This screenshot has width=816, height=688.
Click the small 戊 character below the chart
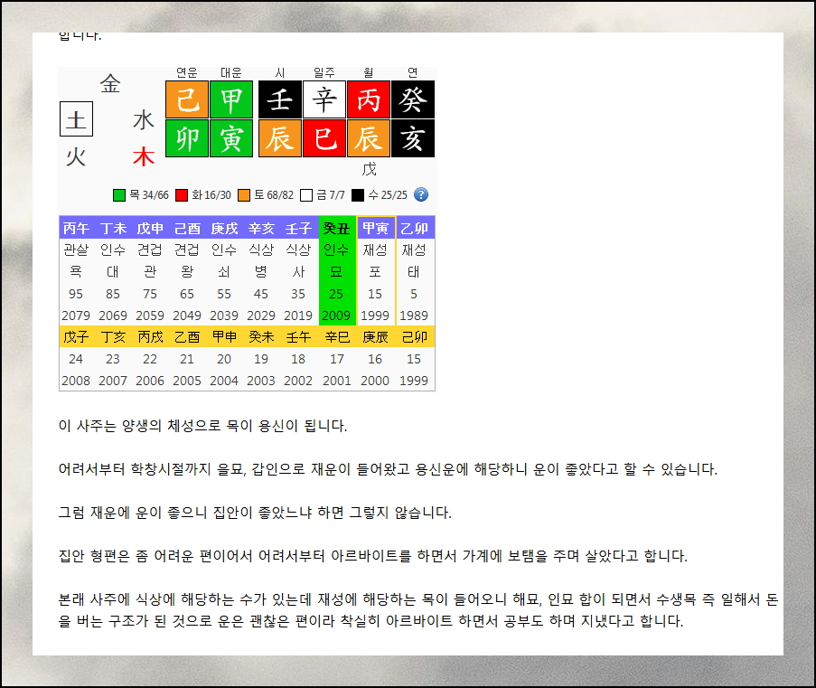(x=369, y=169)
